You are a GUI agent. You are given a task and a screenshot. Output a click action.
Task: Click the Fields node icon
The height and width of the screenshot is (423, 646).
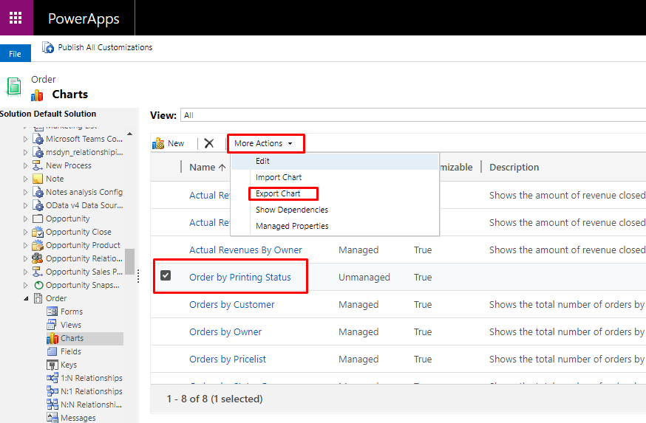pyautogui.click(x=52, y=351)
